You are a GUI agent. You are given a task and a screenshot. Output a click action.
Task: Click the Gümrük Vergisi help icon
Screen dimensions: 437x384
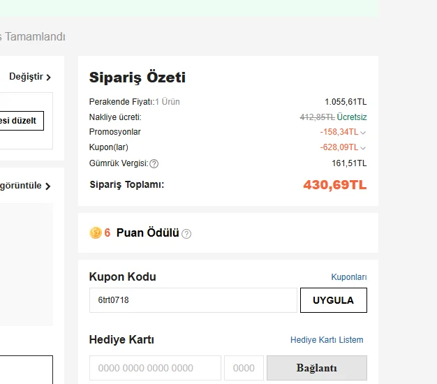coord(154,164)
